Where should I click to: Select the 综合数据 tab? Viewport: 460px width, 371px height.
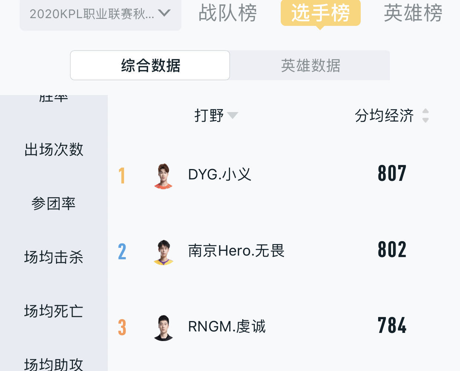point(150,65)
